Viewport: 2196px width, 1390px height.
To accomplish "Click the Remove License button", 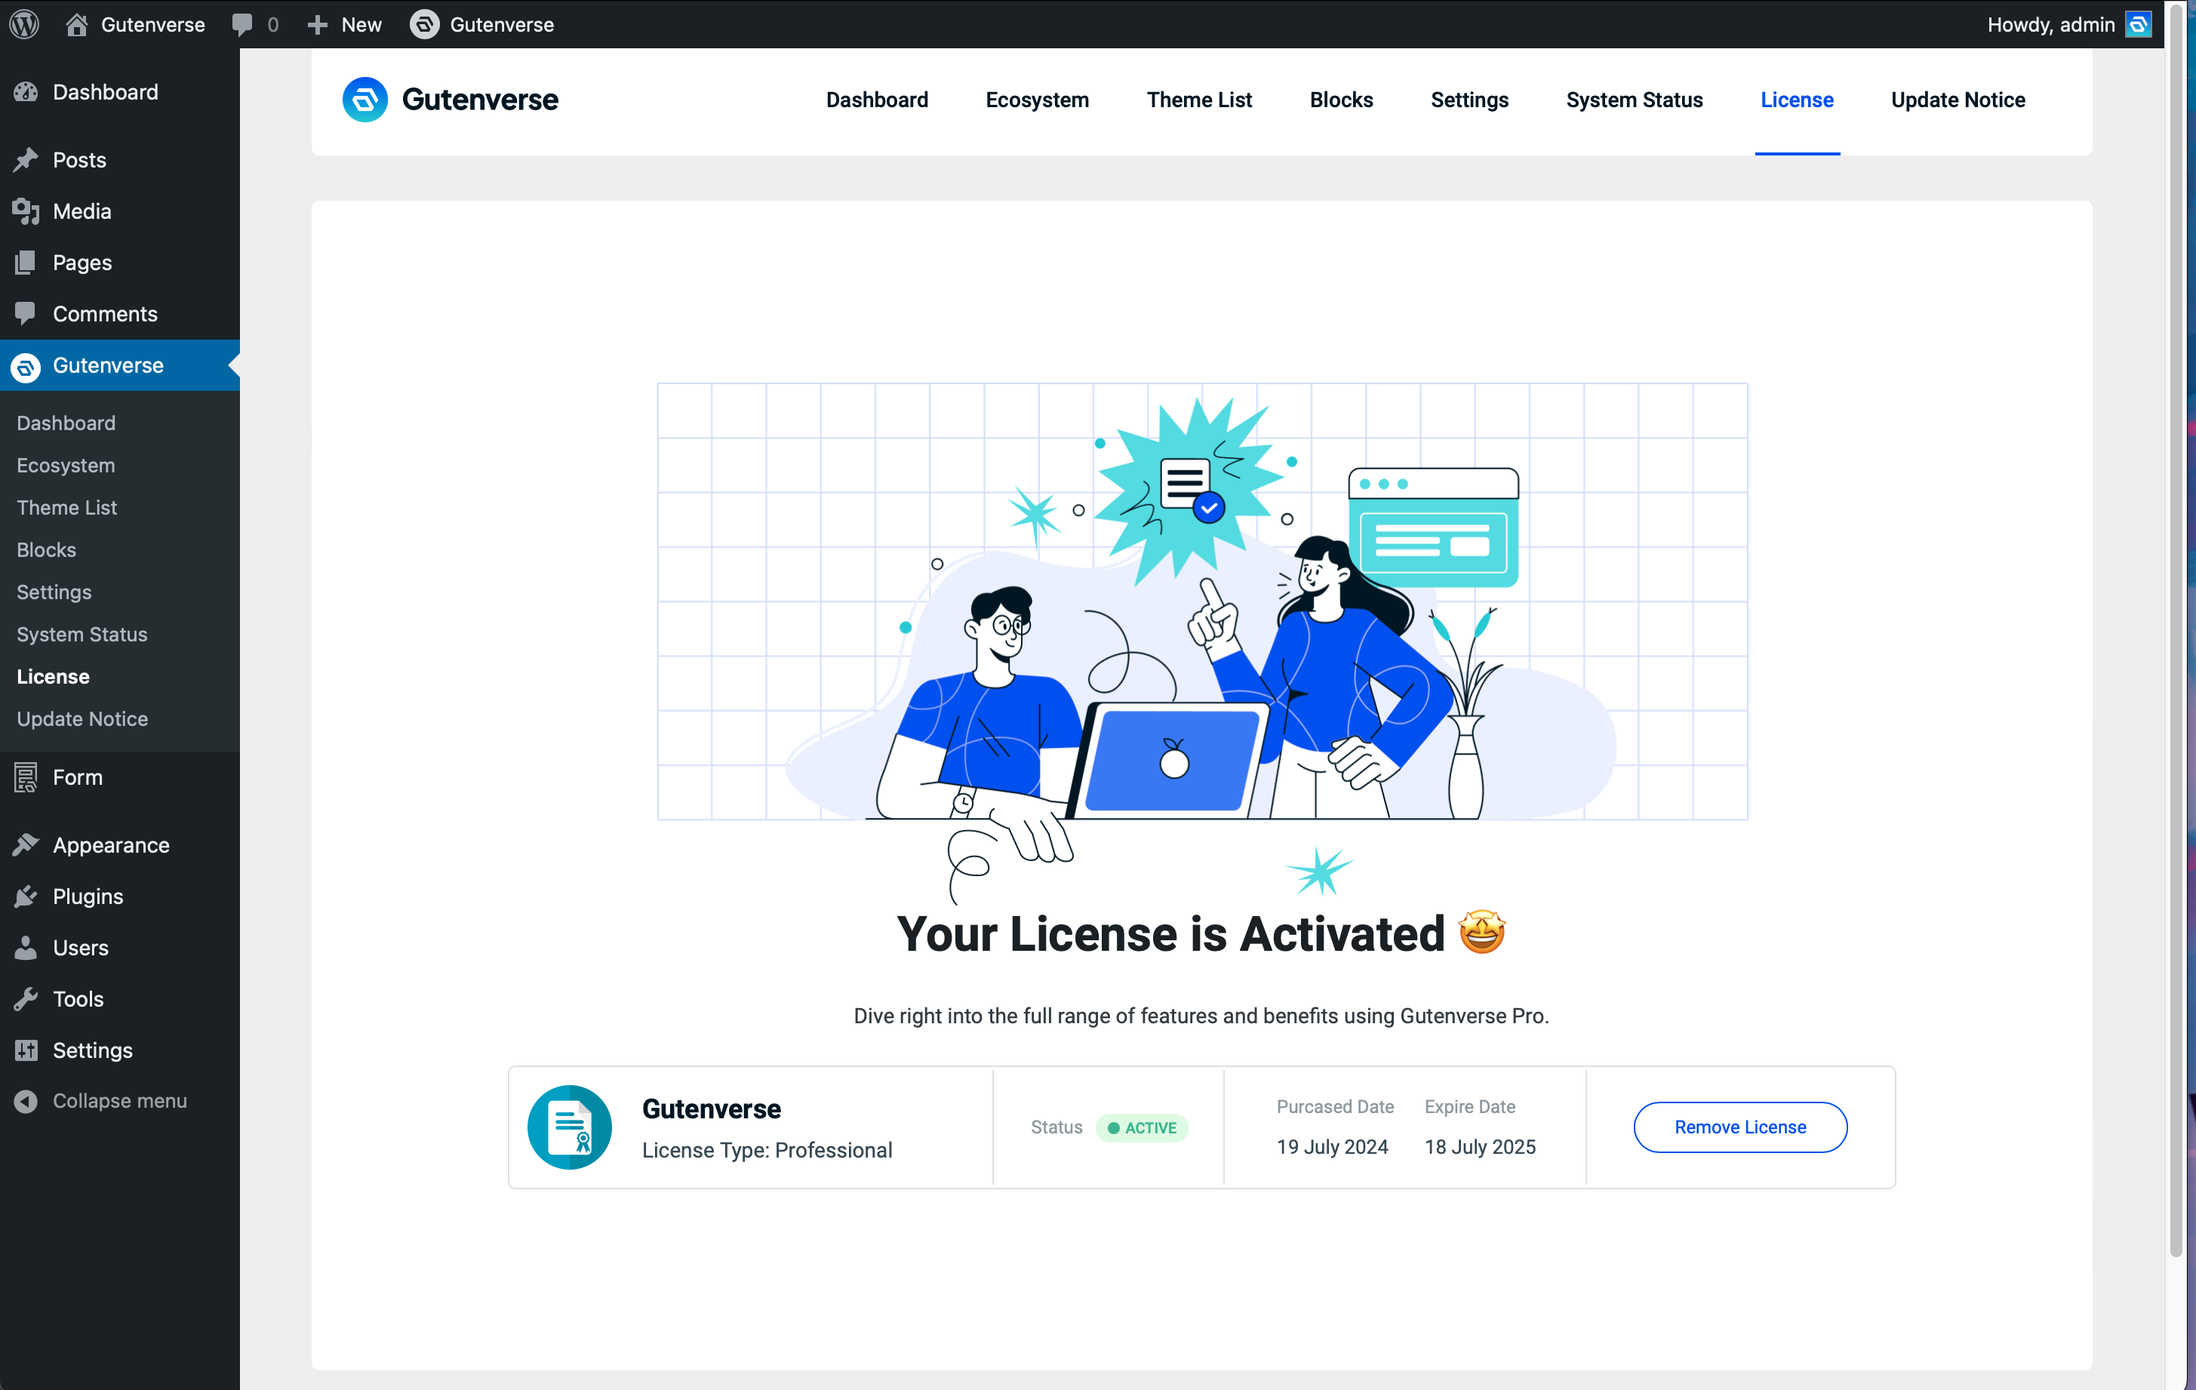I will click(1739, 1127).
